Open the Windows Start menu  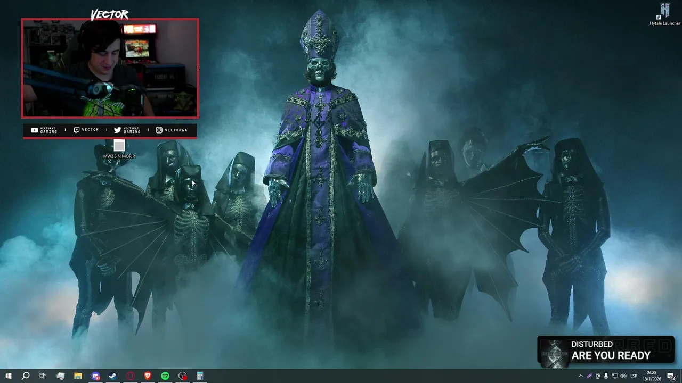tap(8, 376)
